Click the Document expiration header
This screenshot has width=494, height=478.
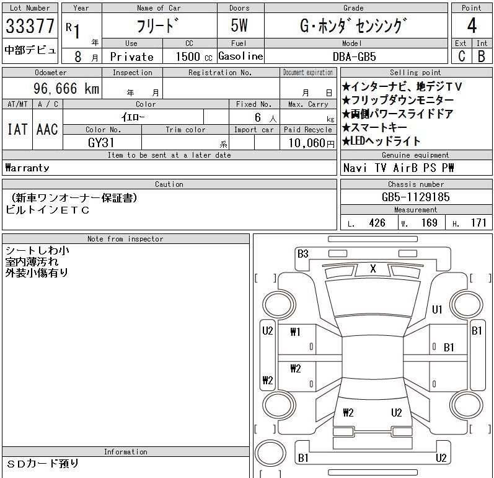pos(308,72)
